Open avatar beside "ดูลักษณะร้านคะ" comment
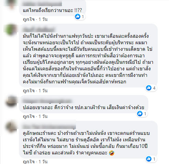Viewport: 169px width, 164px height. pos(11,127)
